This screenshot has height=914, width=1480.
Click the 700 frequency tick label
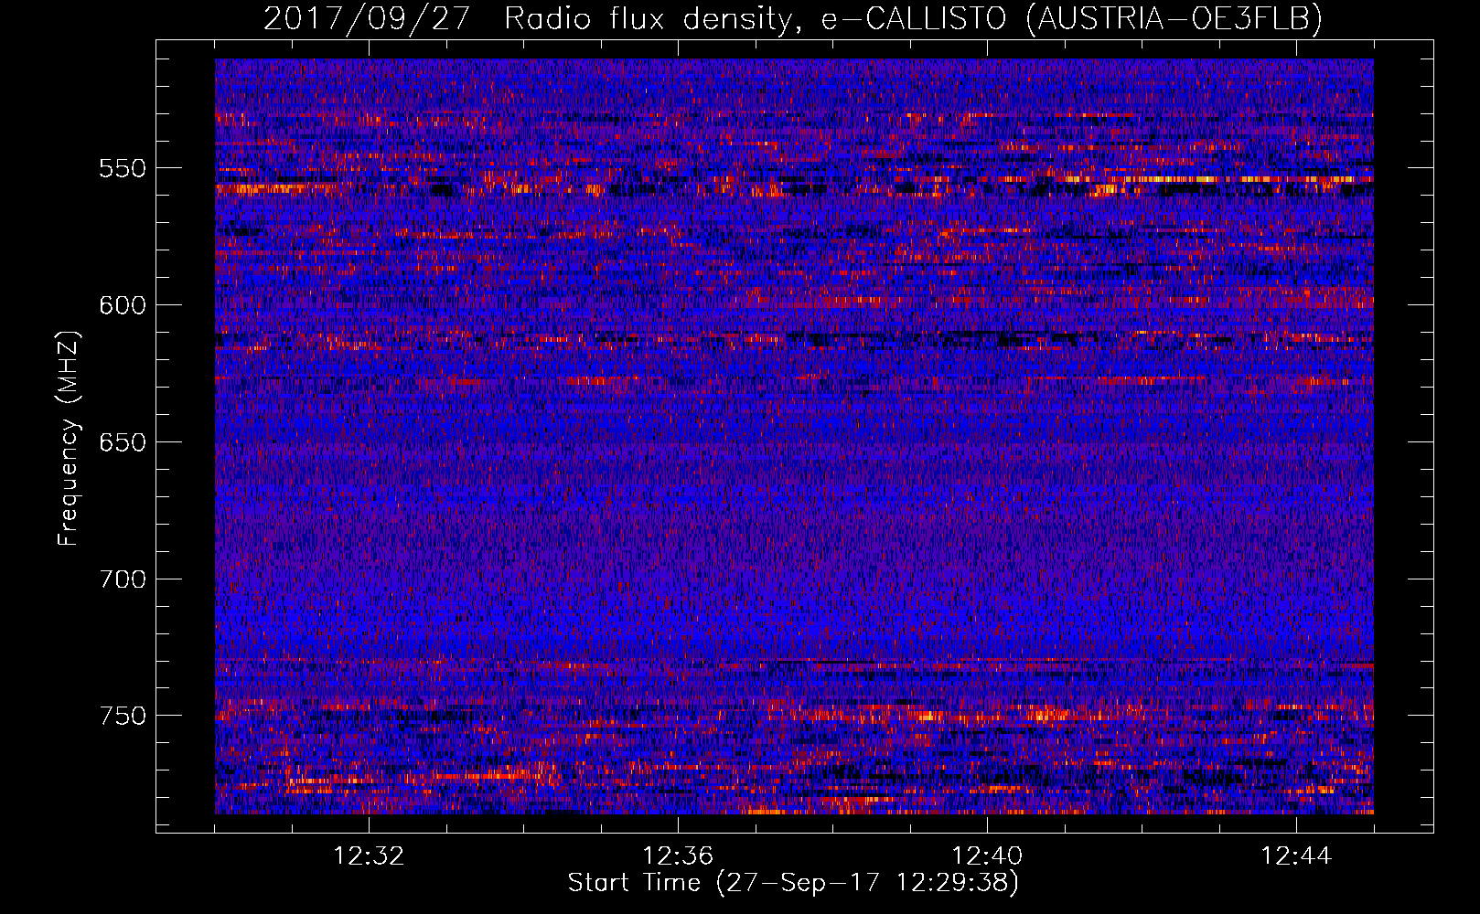123,579
